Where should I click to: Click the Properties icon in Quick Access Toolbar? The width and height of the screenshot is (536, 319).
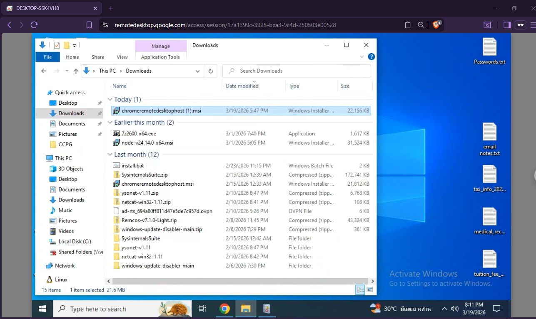(x=57, y=45)
